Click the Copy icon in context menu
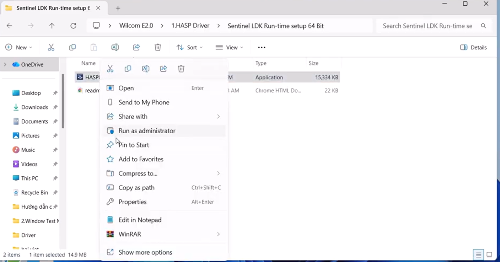 pyautogui.click(x=128, y=69)
